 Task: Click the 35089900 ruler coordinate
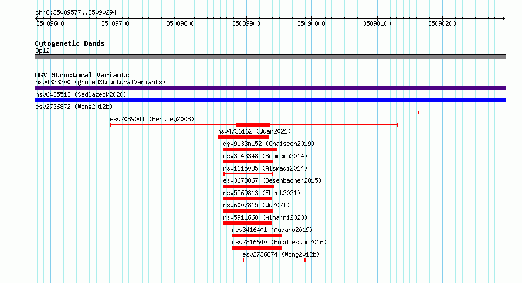(246, 23)
